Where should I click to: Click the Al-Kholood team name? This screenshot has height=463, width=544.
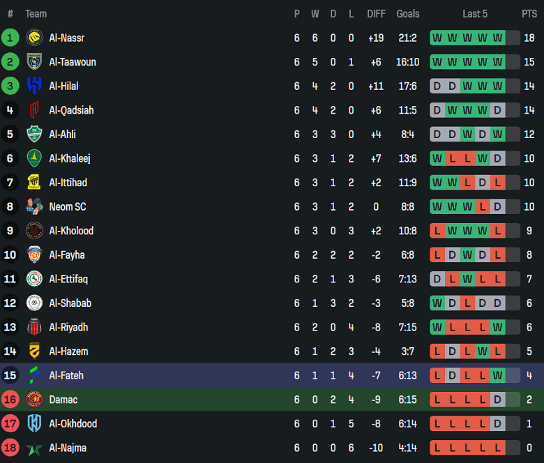(x=71, y=231)
